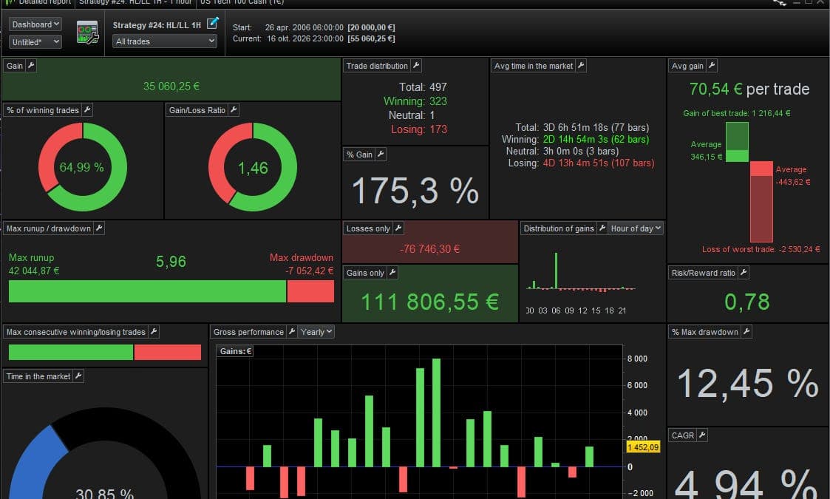Select the Winning: 323 line
The image size is (830, 499).
pos(415,101)
